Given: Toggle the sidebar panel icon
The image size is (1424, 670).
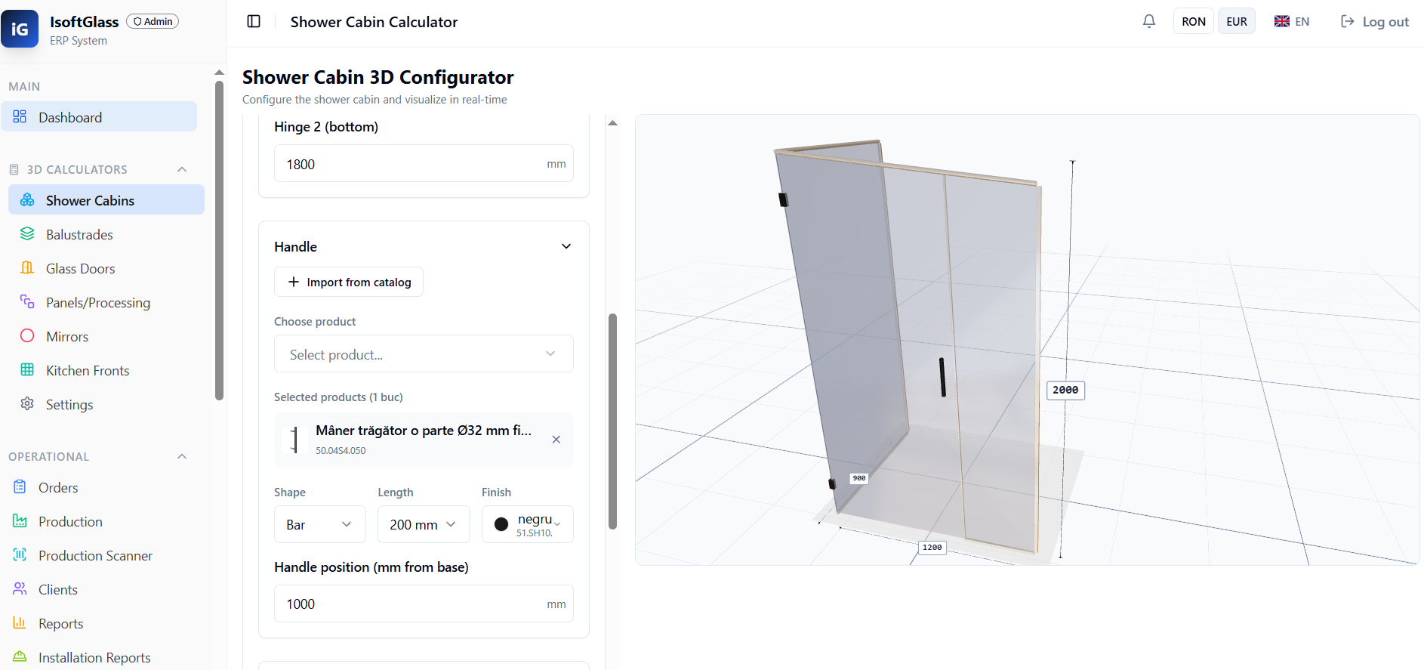Looking at the screenshot, I should coord(254,21).
